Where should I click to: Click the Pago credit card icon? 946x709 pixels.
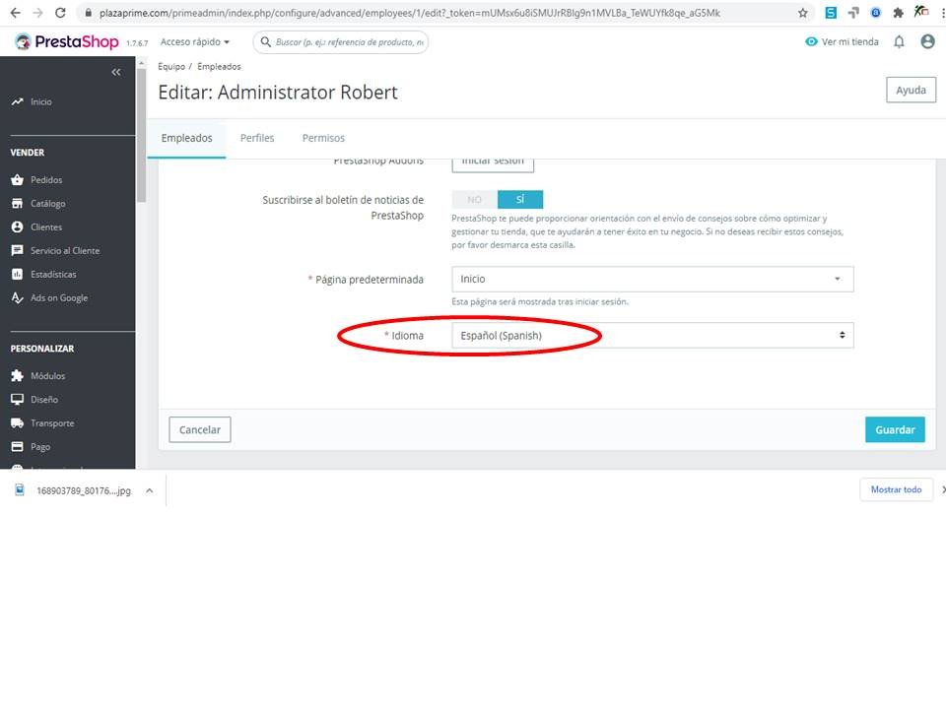[x=17, y=447]
